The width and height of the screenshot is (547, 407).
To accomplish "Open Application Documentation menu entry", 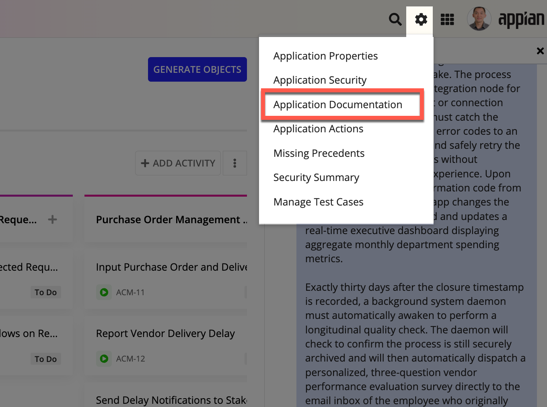I will 338,105.
